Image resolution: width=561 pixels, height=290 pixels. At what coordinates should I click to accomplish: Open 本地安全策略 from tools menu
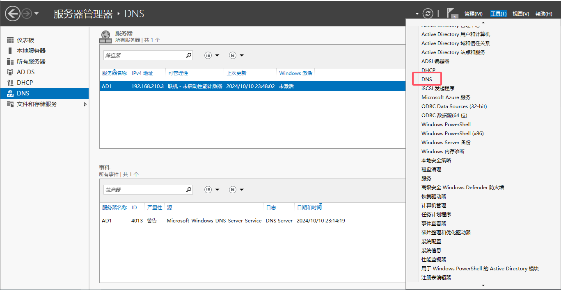point(436,161)
